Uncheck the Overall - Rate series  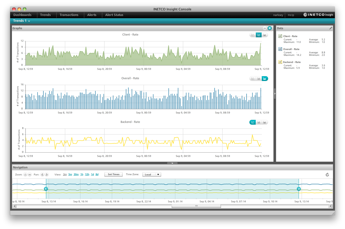pyautogui.click(x=280, y=49)
